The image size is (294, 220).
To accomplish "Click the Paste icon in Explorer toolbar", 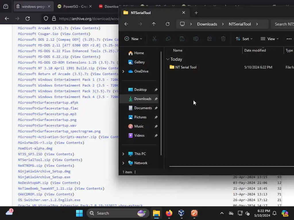I will 182,39.
